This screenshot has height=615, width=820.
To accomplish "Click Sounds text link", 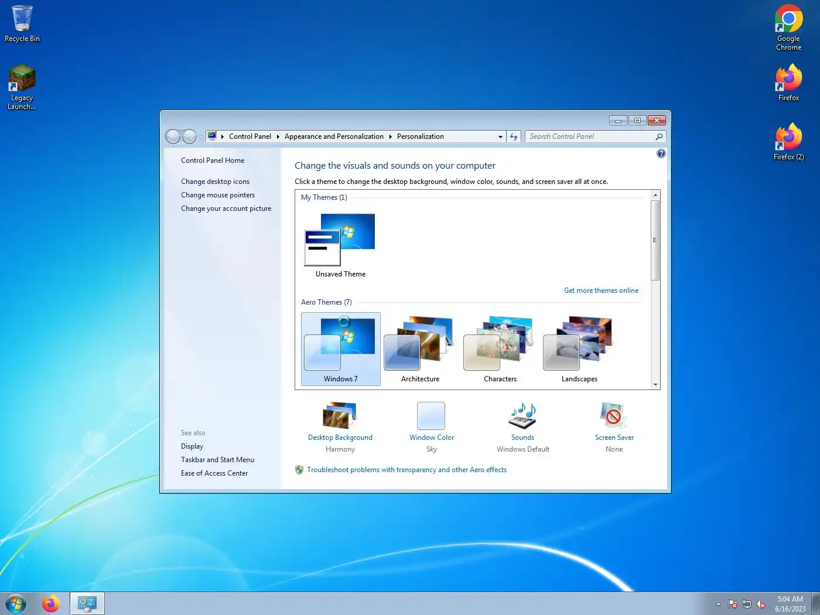I will [522, 438].
